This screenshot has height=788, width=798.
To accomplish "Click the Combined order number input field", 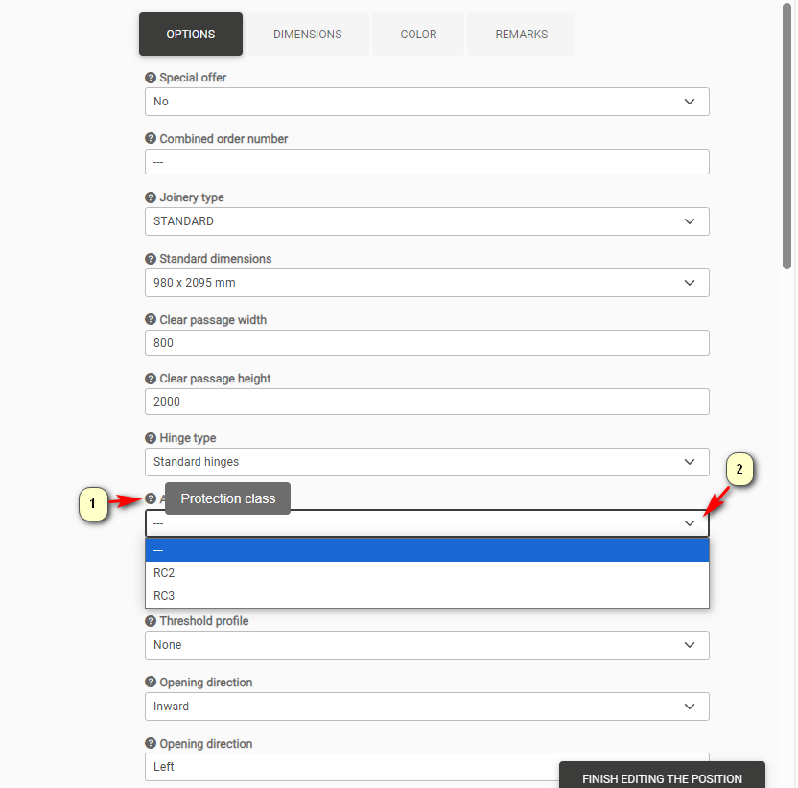I will tap(427, 162).
